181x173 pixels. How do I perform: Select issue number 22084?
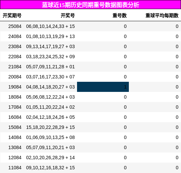(x=15, y=57)
